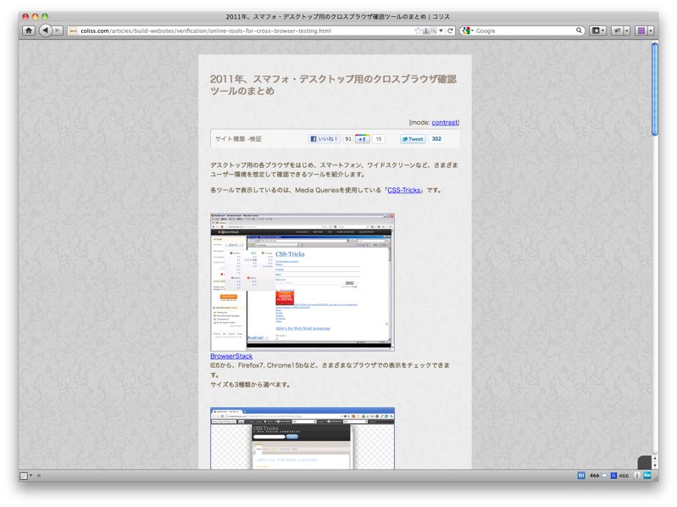Click the Facebook like count 91
Screen dimensions: 677x507
tap(348, 139)
